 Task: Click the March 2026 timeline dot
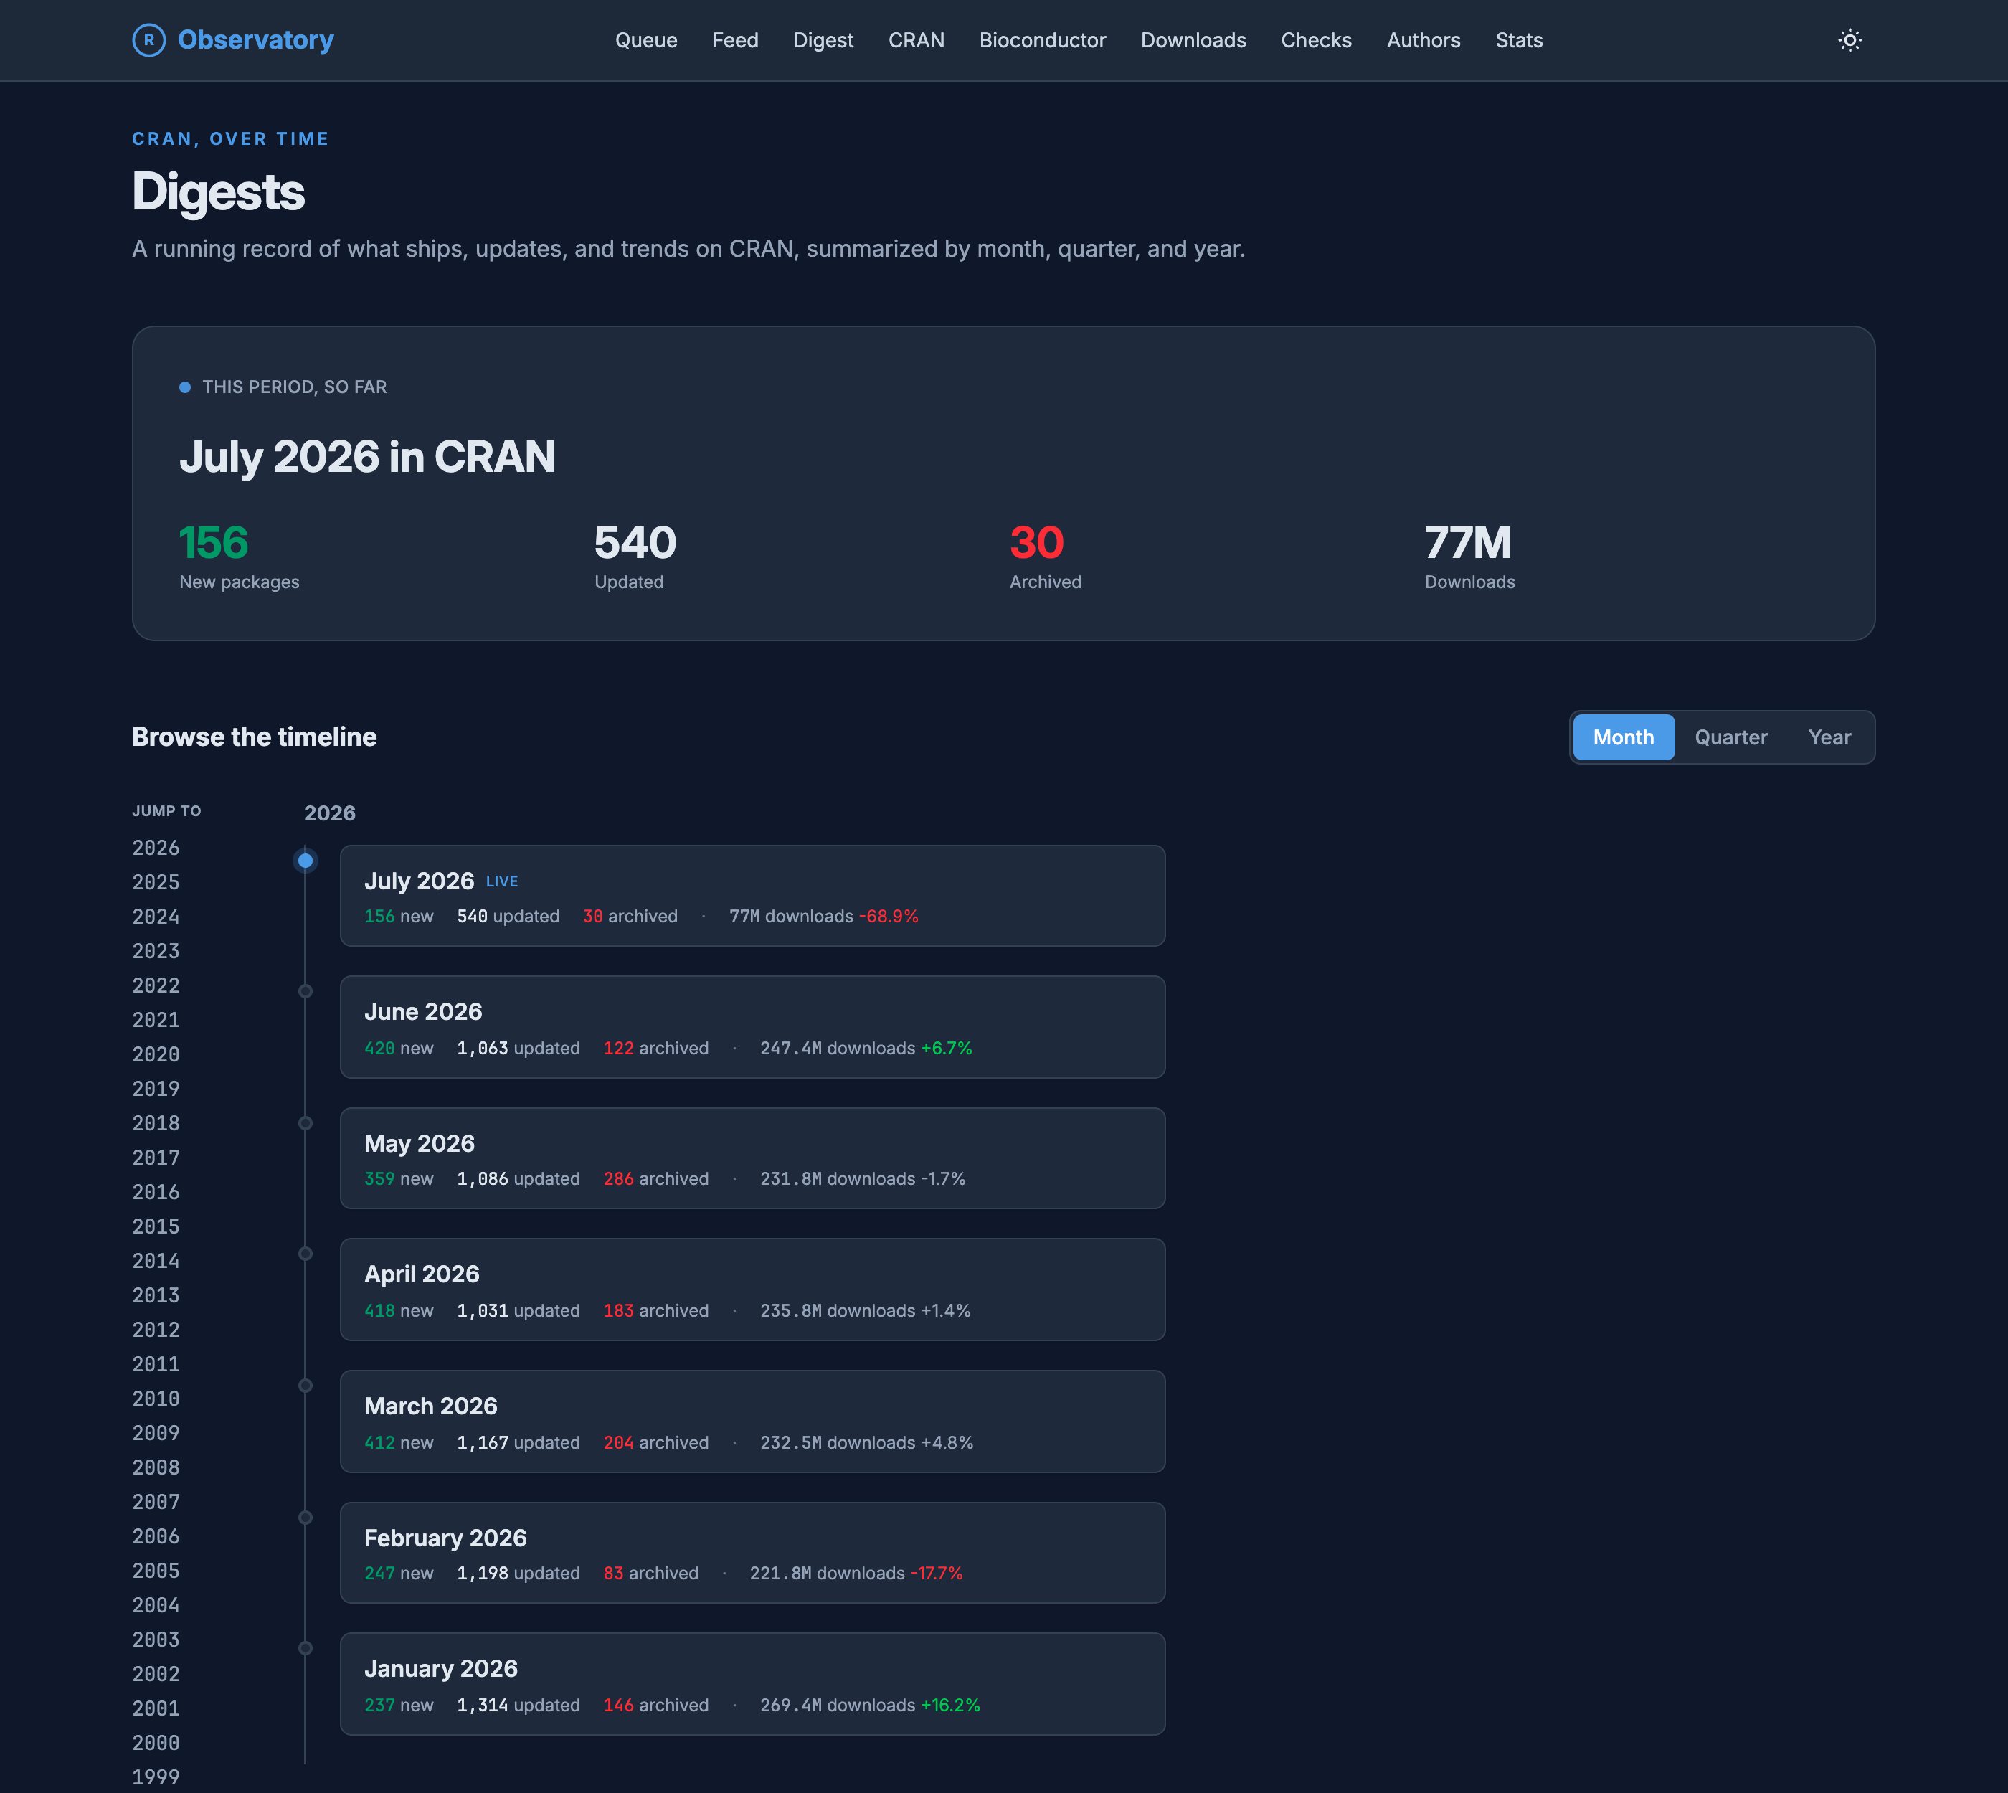click(x=306, y=1386)
